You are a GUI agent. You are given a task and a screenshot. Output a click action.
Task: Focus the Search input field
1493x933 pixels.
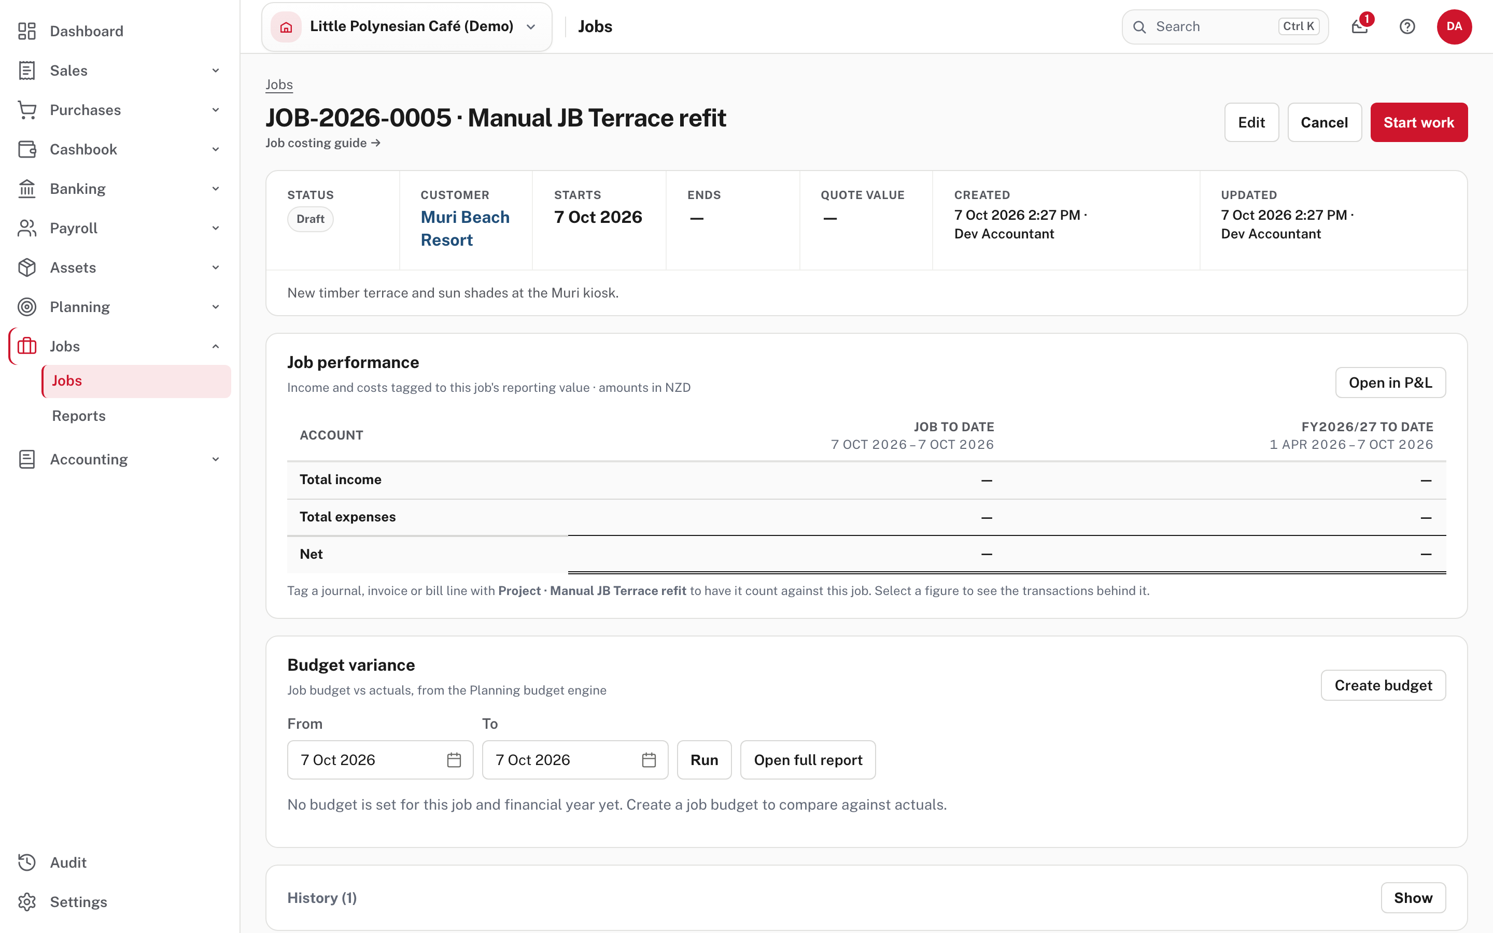coord(1224,26)
